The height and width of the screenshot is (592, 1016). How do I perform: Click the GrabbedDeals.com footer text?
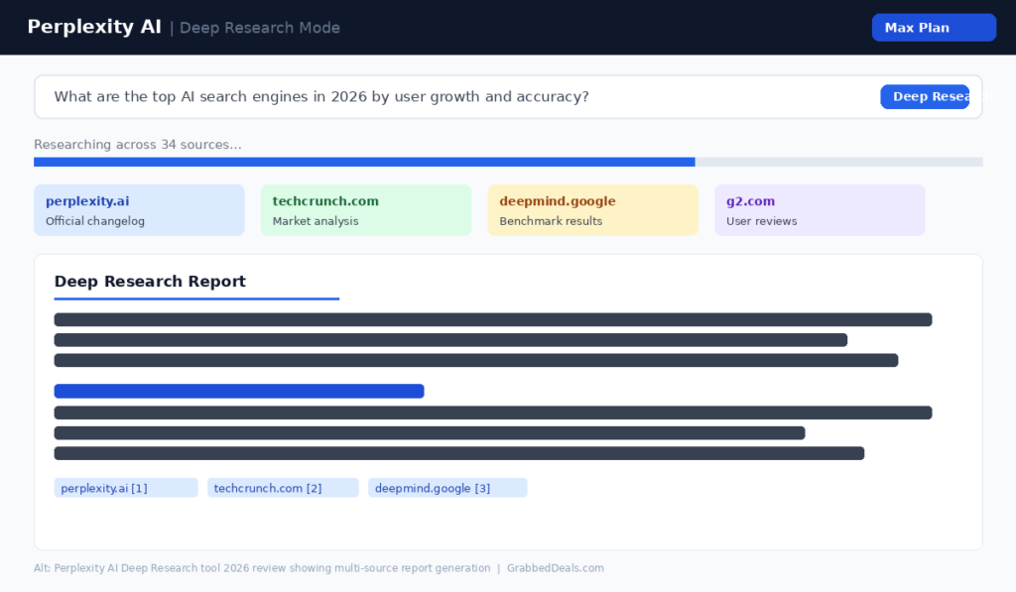(x=556, y=568)
